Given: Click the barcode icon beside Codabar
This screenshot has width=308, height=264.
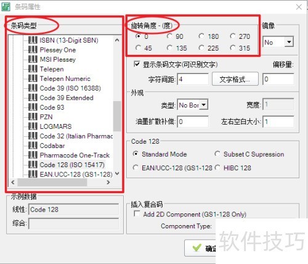Looking at the screenshot, I should click(33, 146).
